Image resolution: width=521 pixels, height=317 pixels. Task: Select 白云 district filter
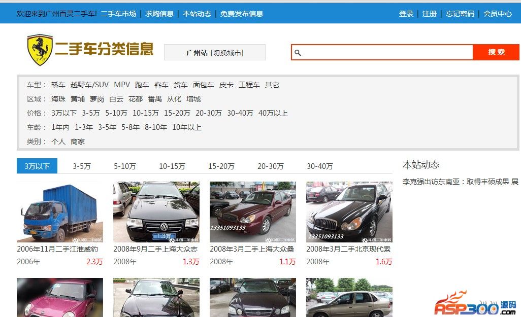[x=116, y=99]
